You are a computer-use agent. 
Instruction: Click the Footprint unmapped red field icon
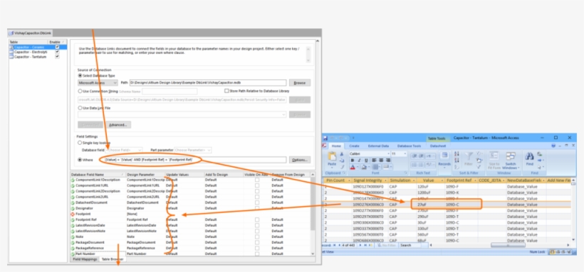[x=73, y=214]
